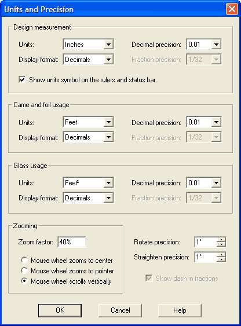Close the Units and Precision dialog
The height and width of the screenshot is (326, 241).
tap(232, 9)
